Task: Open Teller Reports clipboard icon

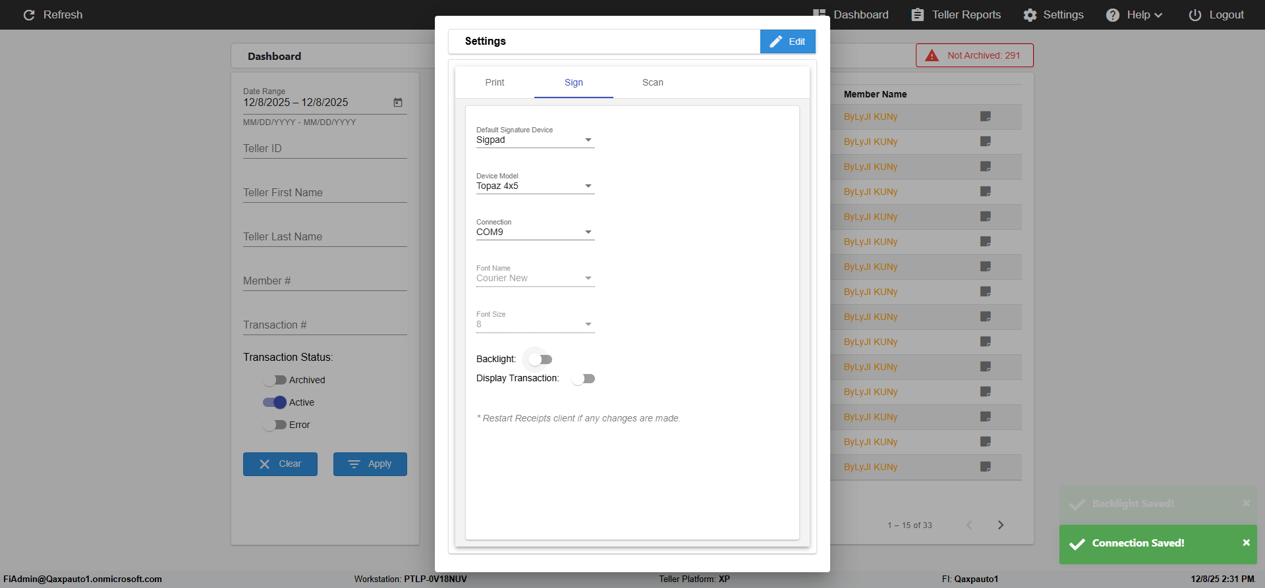Action: click(917, 14)
